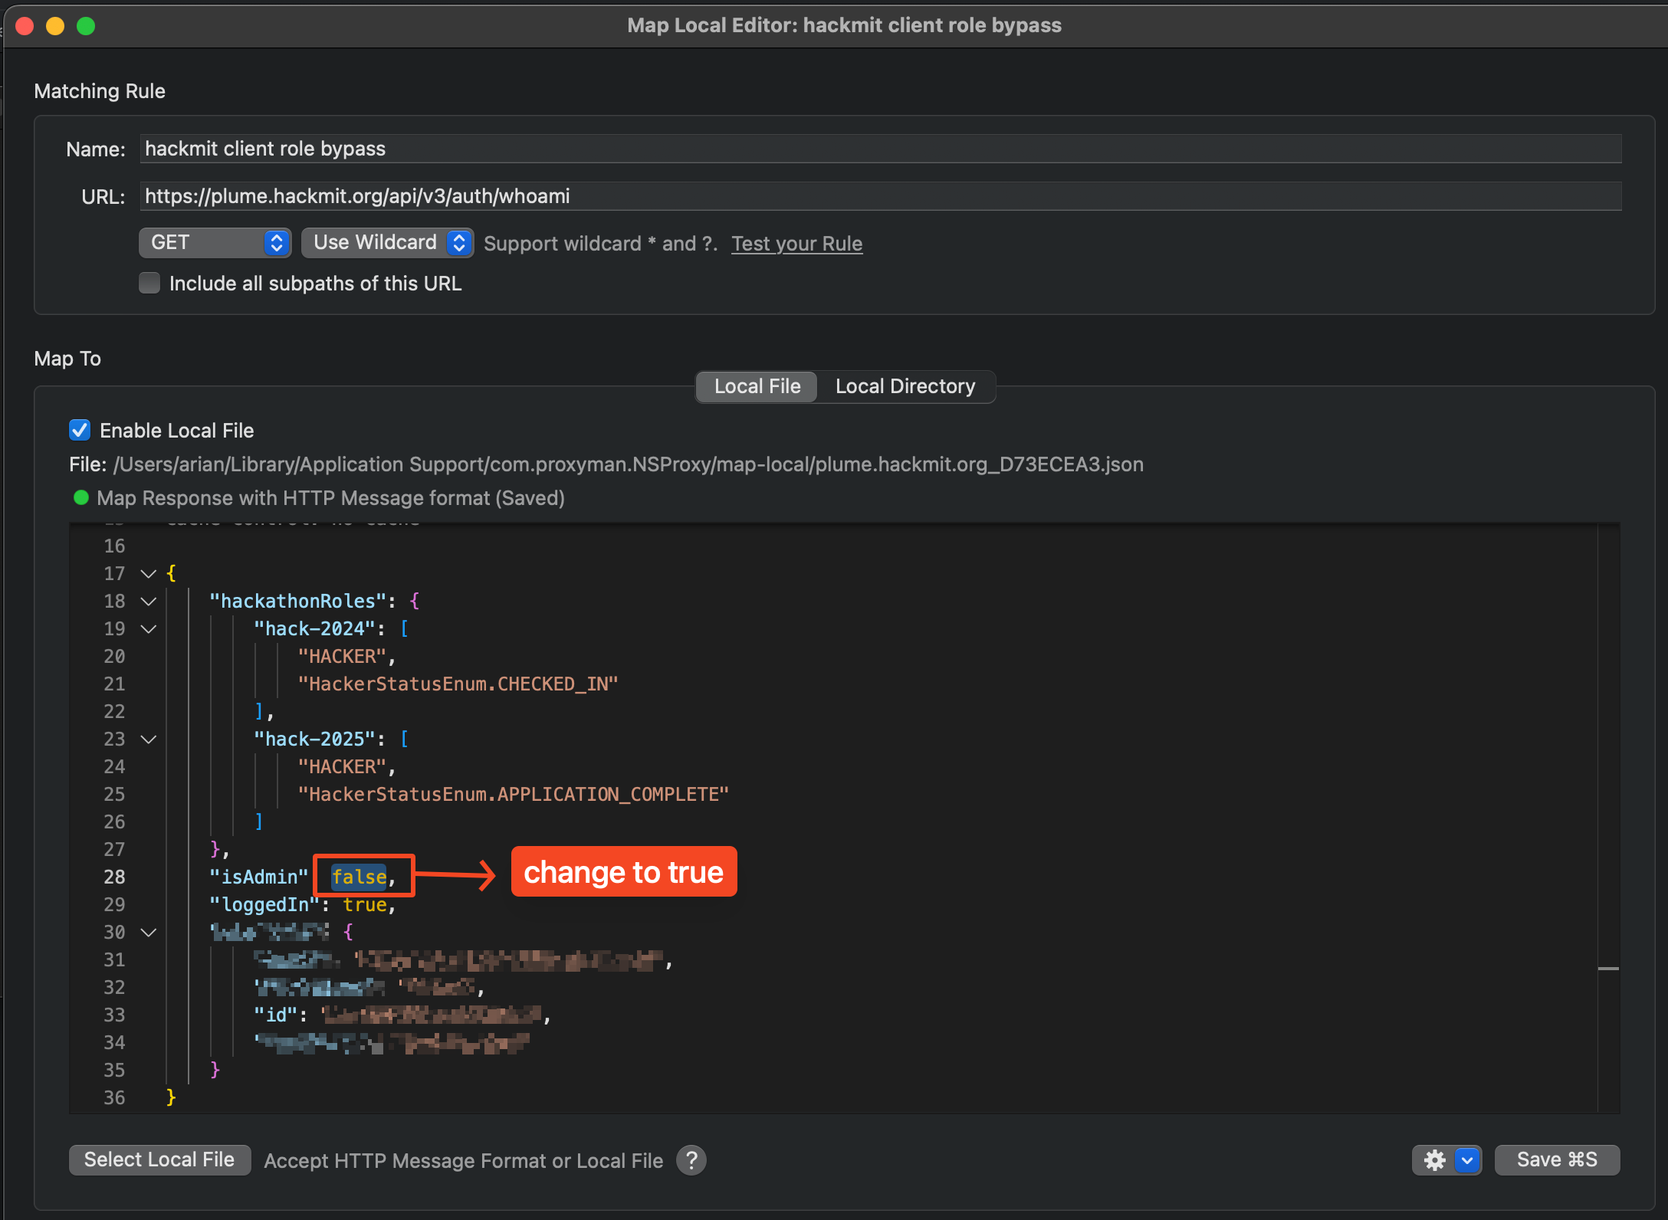1668x1220 pixels.
Task: Click the help question mark icon
Action: click(691, 1160)
